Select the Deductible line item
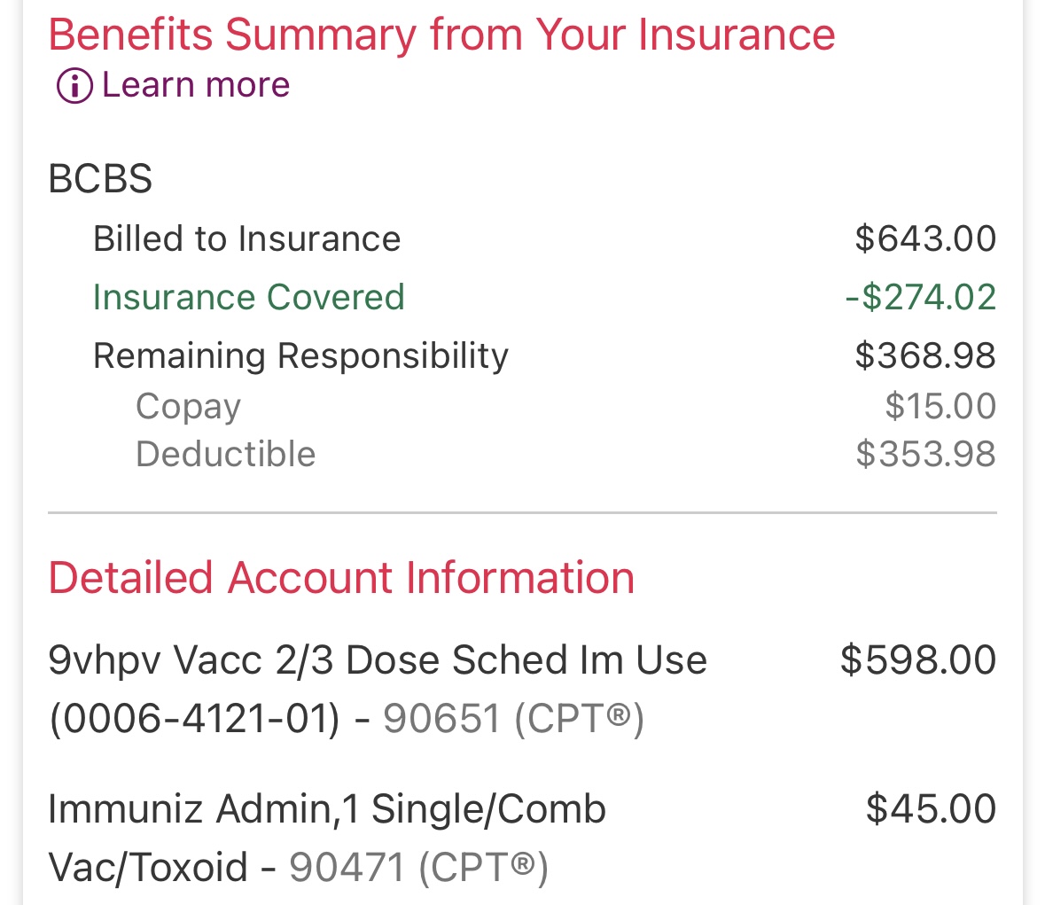This screenshot has height=905, width=1045. tap(225, 454)
